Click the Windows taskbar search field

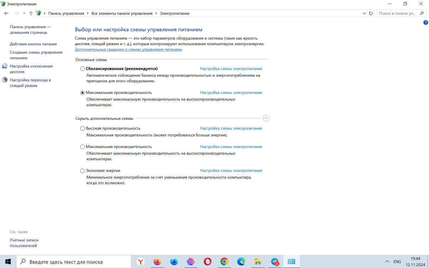pyautogui.click(x=74, y=262)
